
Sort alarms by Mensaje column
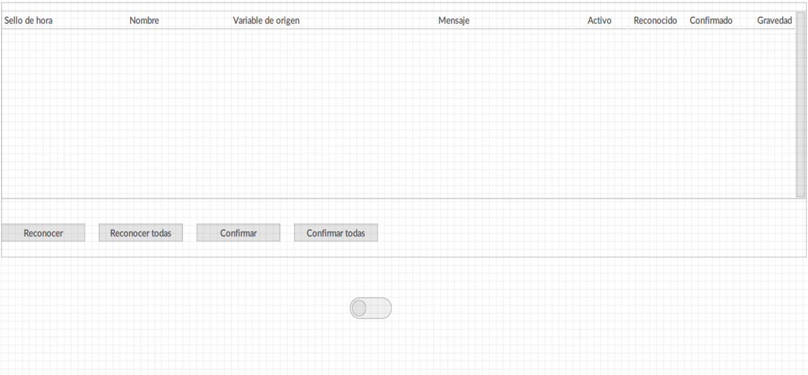(x=454, y=21)
